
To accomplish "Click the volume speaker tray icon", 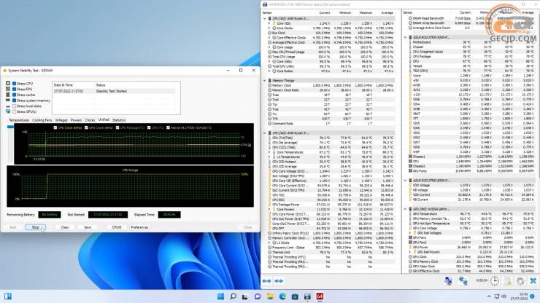I will [x=504, y=296].
